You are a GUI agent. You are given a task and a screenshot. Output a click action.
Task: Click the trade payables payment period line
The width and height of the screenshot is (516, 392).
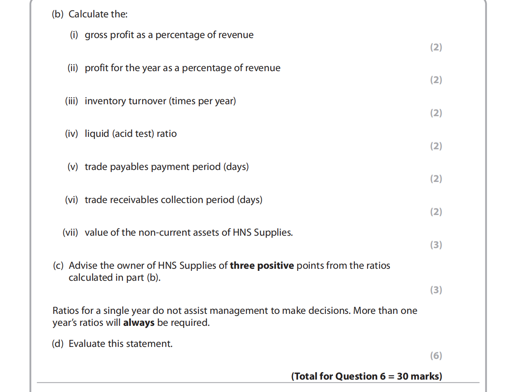click(166, 167)
